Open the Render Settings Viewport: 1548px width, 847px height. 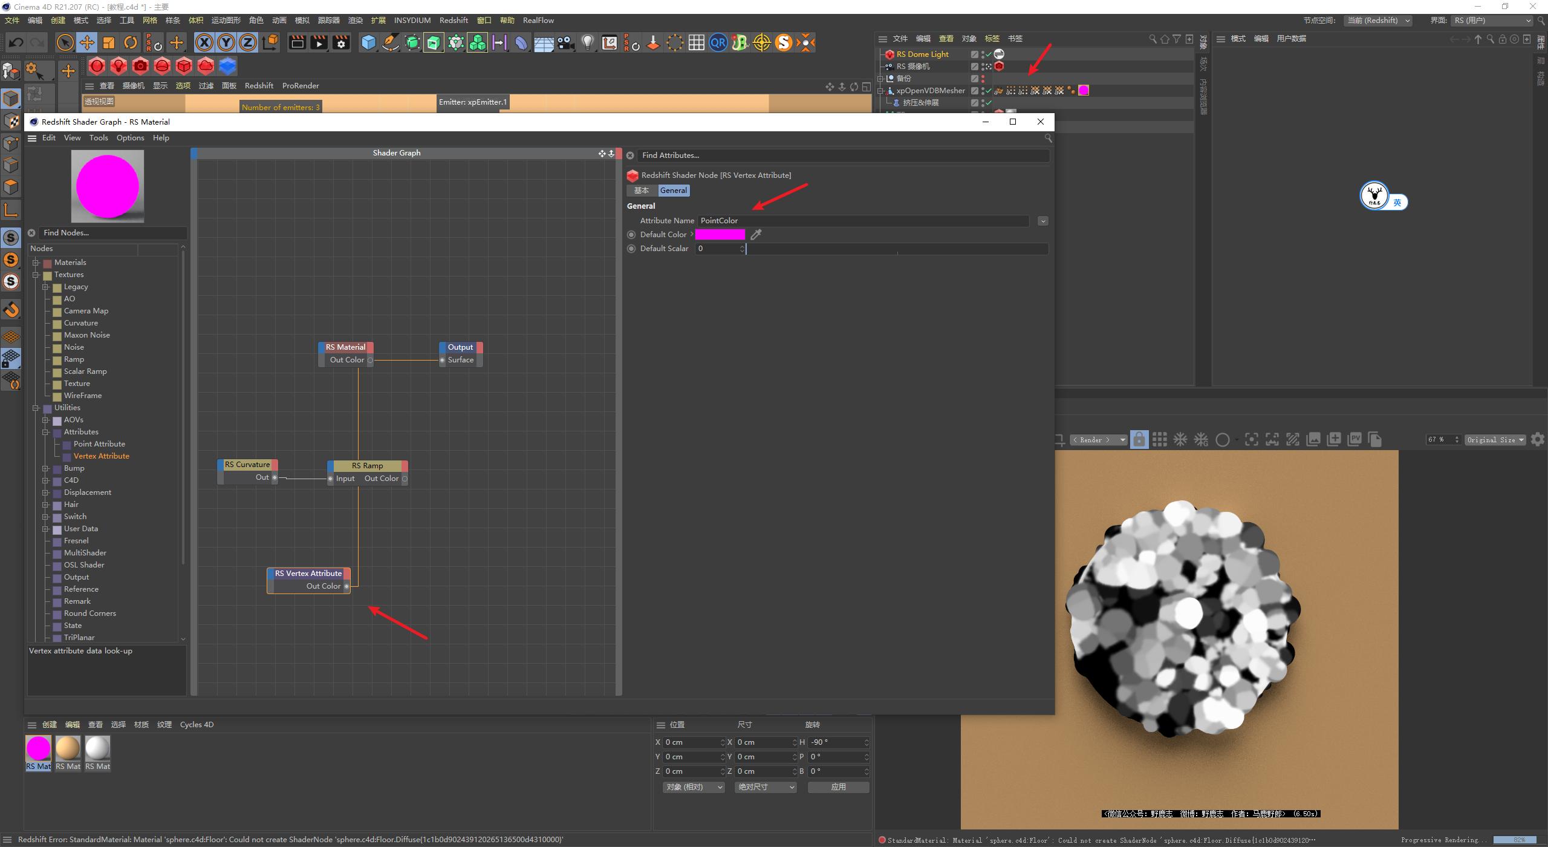pos(340,42)
